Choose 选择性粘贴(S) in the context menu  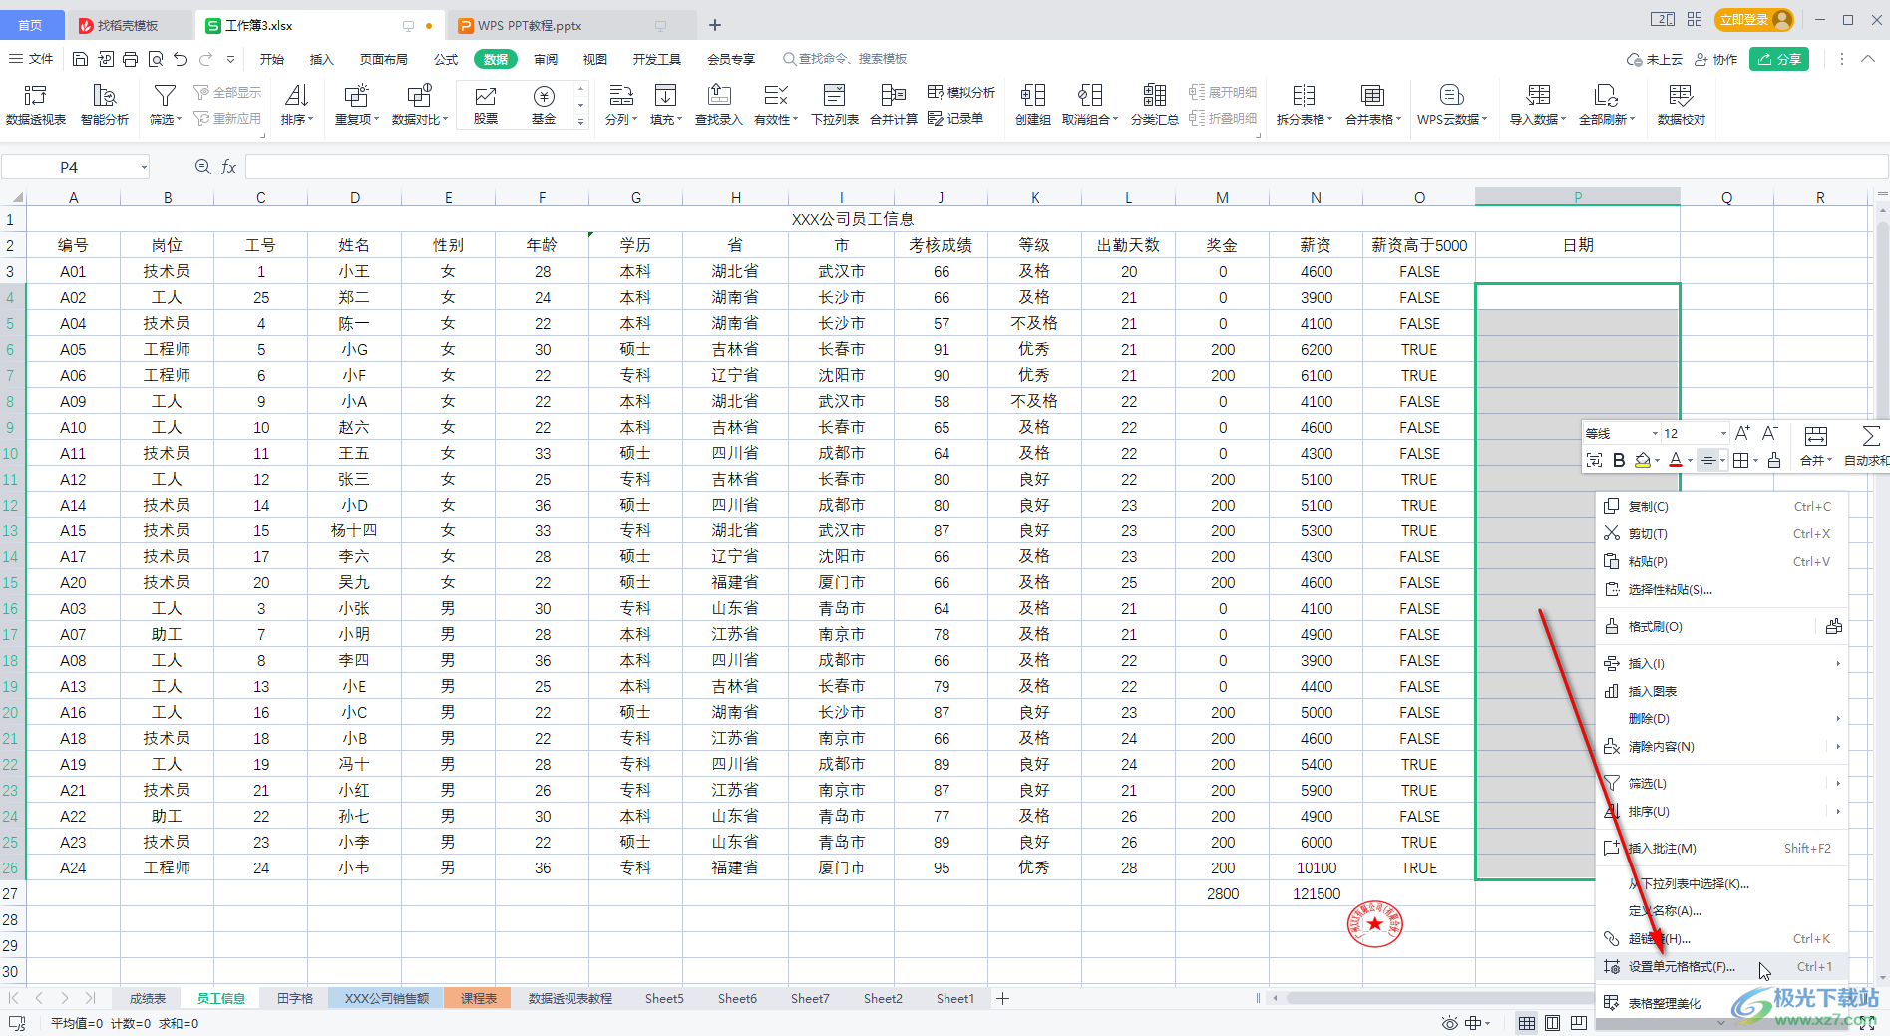[x=1721, y=589]
